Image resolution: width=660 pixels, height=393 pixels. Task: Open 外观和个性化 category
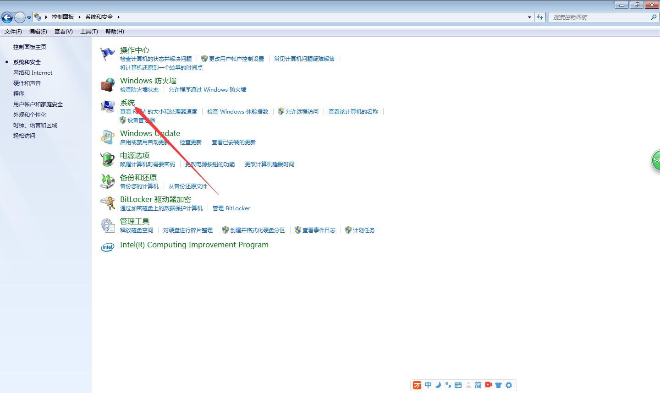(x=30, y=115)
